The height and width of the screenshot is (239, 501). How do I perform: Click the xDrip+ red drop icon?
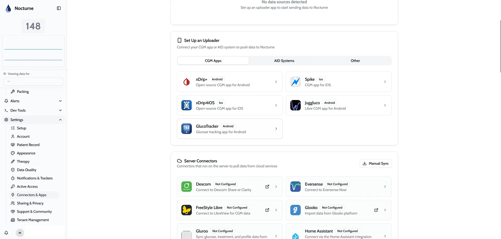(187, 82)
